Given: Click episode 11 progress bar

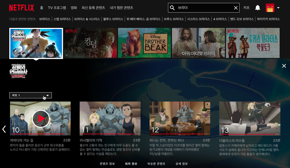Looking at the screenshot, I should point(110,134).
